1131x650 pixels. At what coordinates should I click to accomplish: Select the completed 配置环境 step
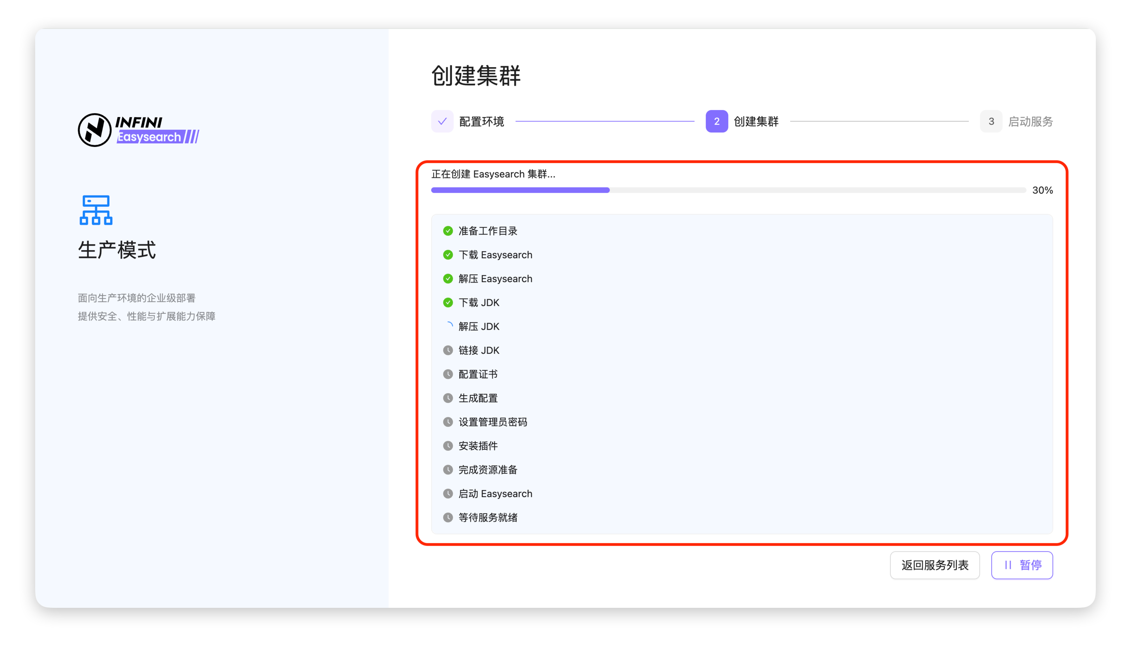tap(467, 122)
